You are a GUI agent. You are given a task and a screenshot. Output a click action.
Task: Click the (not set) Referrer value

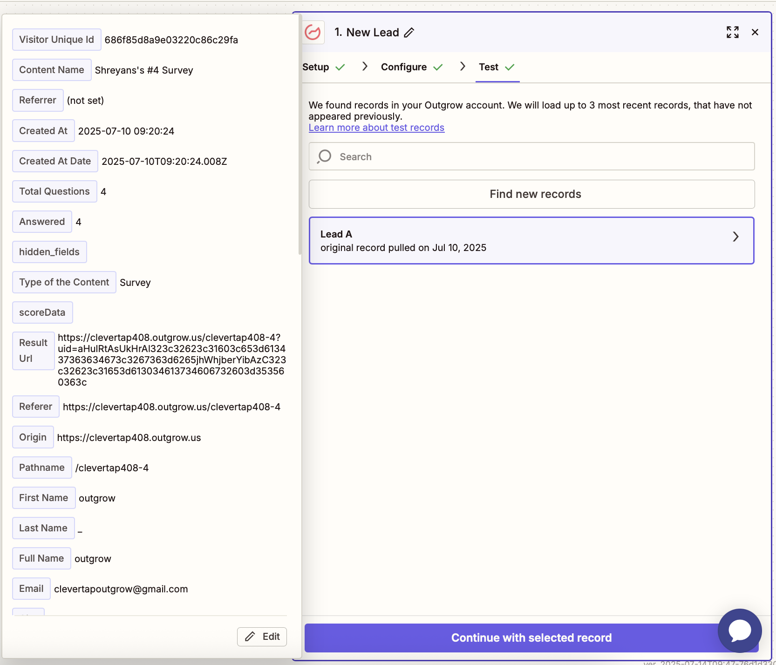coord(86,101)
